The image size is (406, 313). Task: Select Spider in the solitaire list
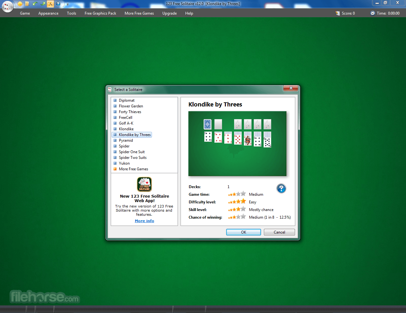tap(124, 146)
